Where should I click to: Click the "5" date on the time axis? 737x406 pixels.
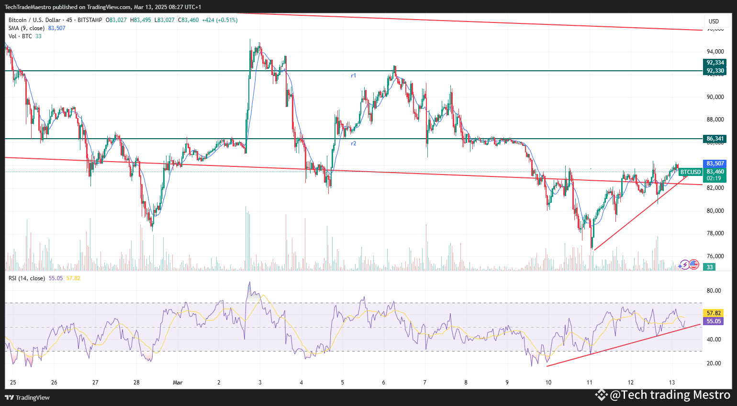[343, 383]
